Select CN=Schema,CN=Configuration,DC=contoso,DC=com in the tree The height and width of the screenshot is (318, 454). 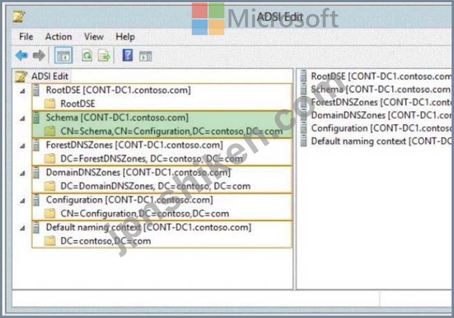pyautogui.click(x=172, y=131)
